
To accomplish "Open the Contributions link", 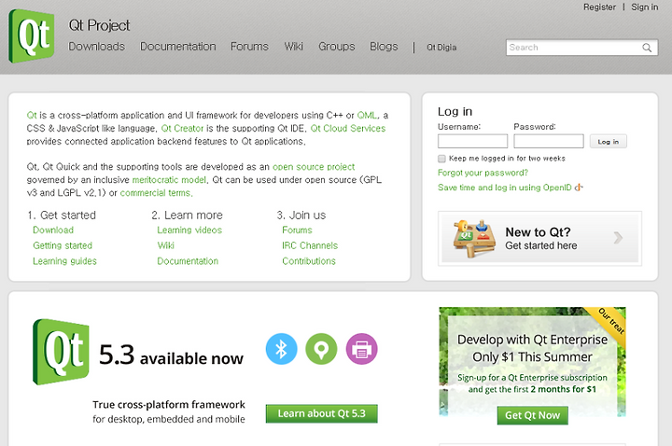I will [309, 261].
